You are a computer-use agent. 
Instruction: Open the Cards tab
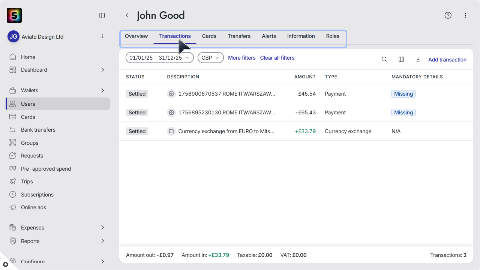tap(209, 36)
